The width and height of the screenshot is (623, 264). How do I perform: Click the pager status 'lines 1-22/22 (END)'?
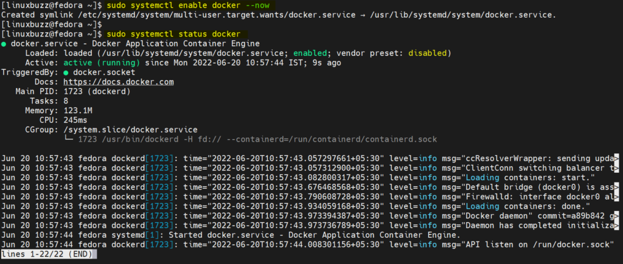click(47, 254)
